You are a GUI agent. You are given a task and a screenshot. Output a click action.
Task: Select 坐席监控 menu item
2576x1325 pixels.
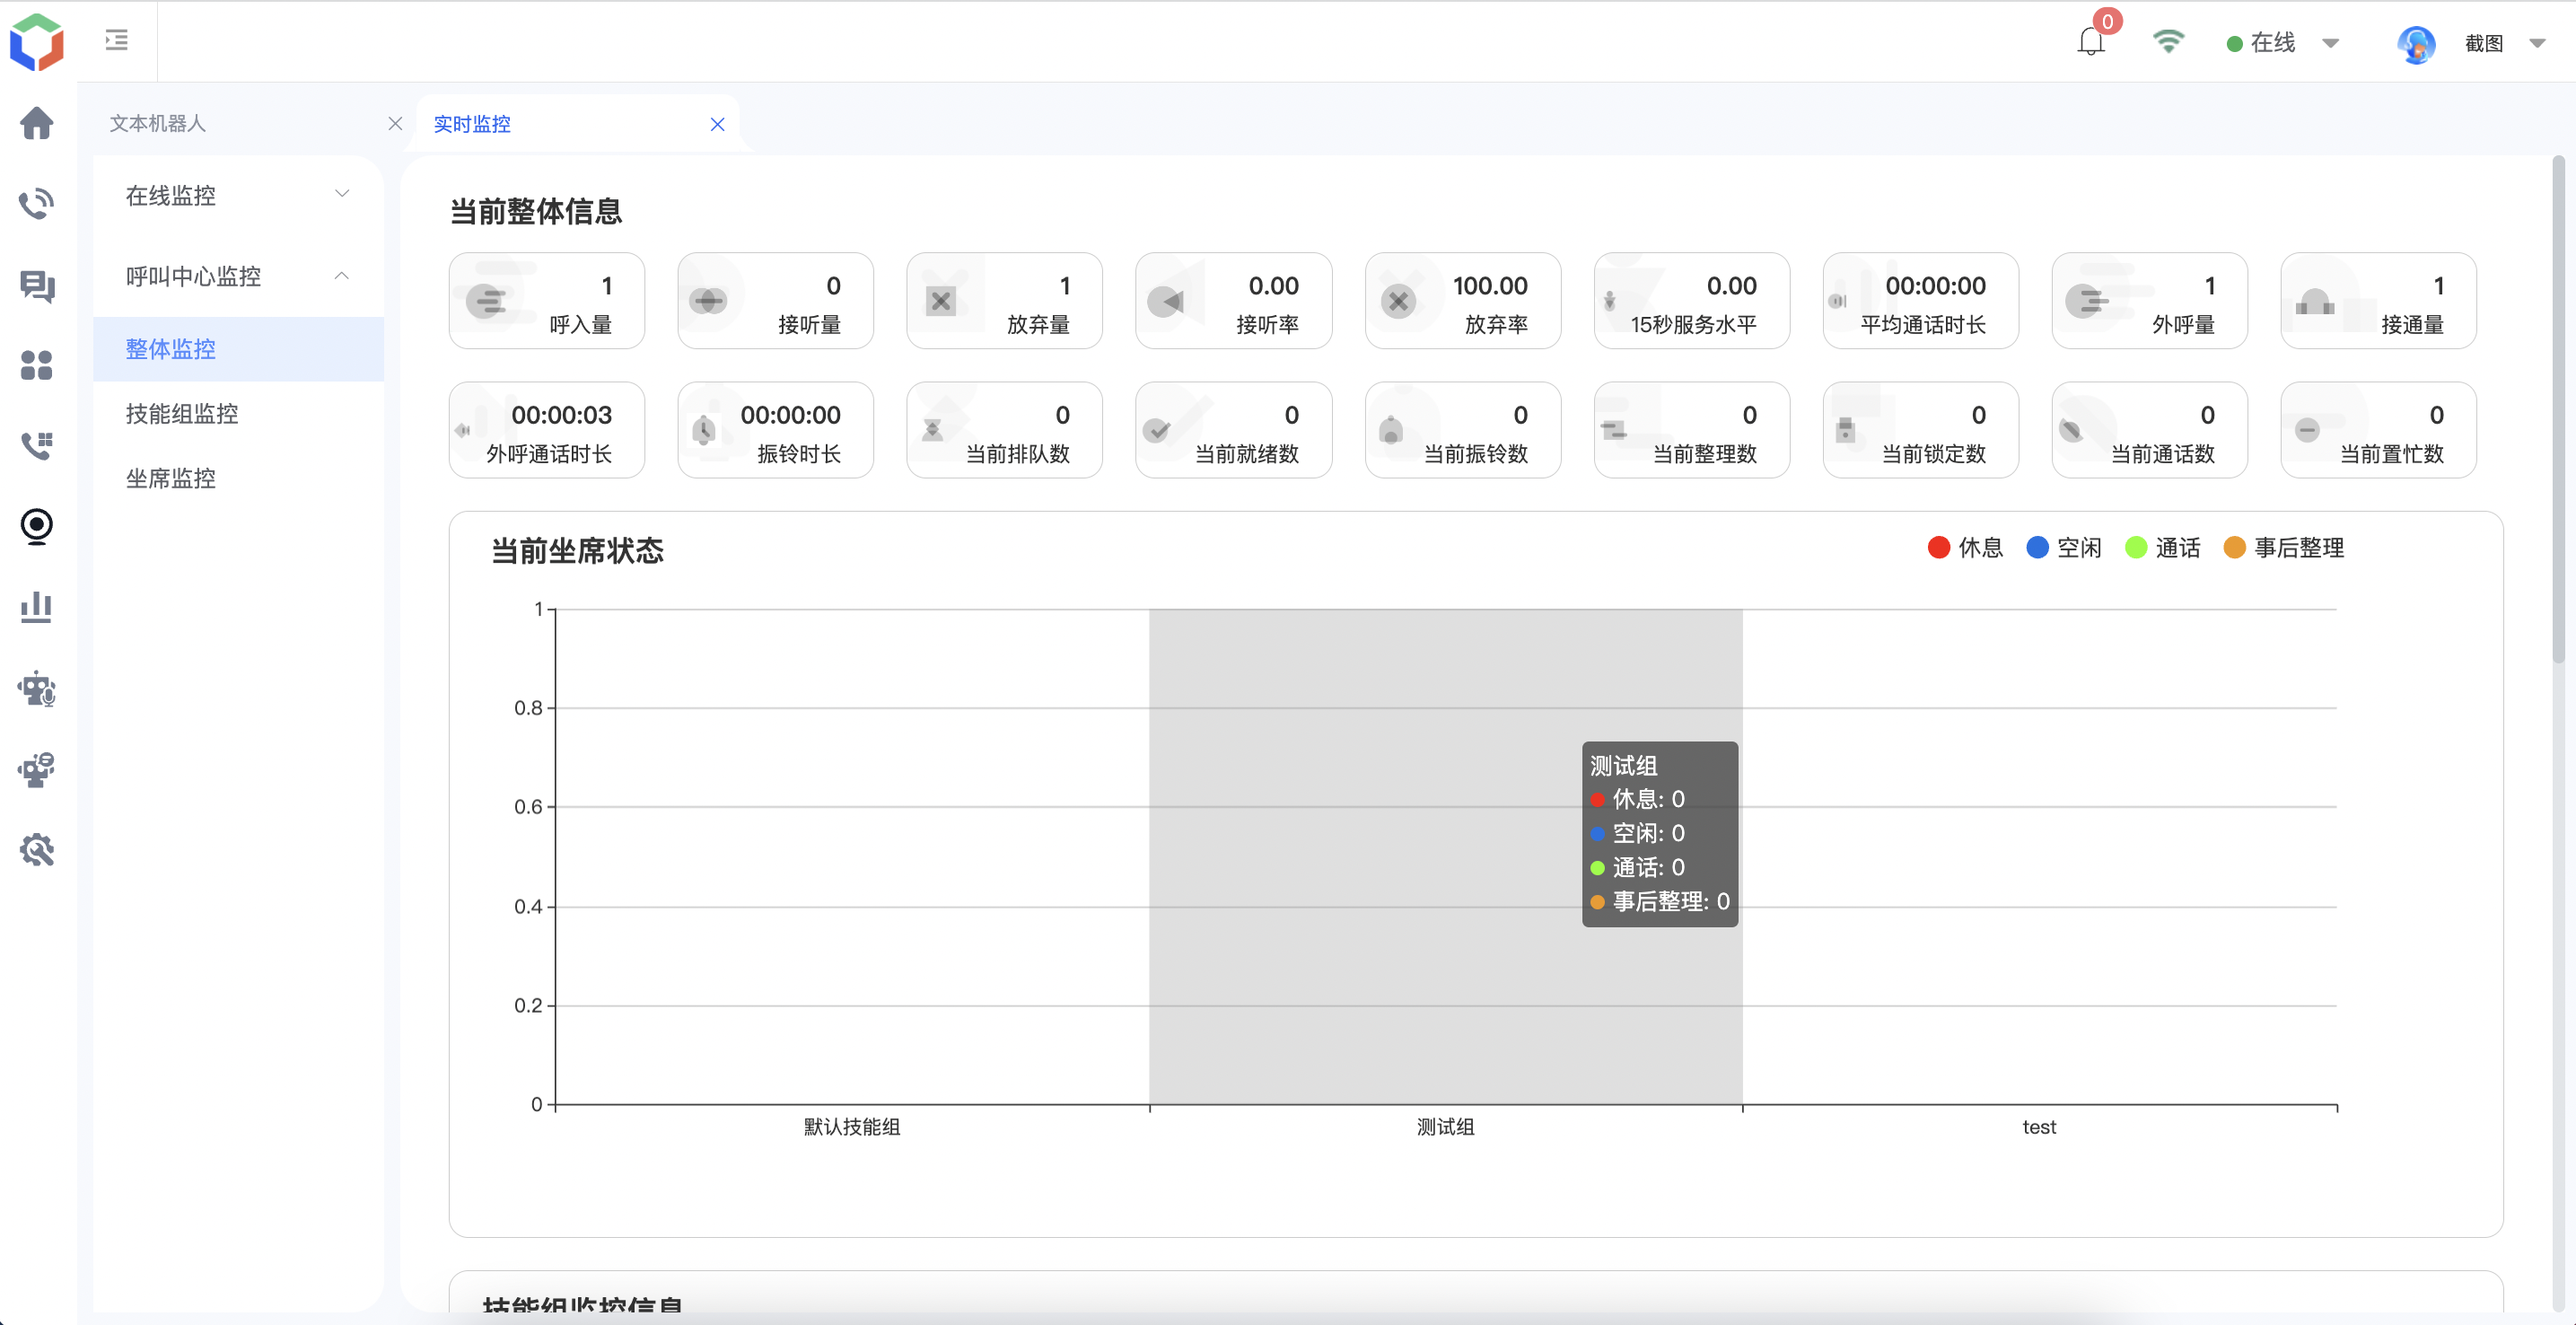click(x=238, y=478)
